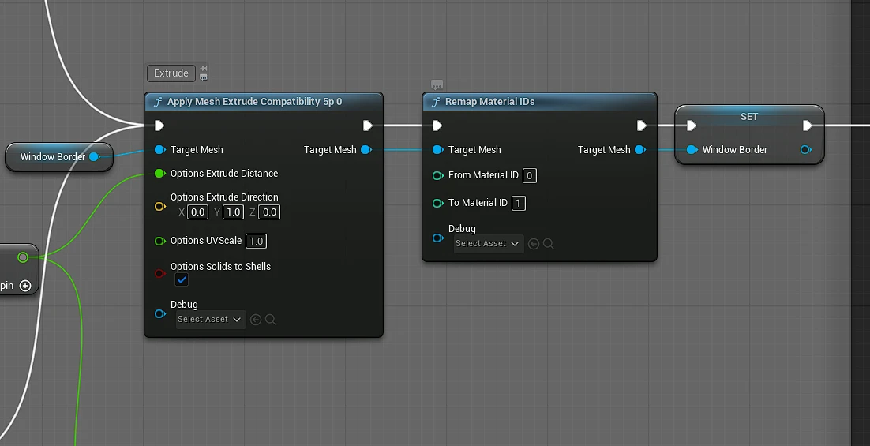The image size is (870, 446).
Task: Click the browse magnifier icon in the Remap node's Debug row
Action: pyautogui.click(x=549, y=244)
